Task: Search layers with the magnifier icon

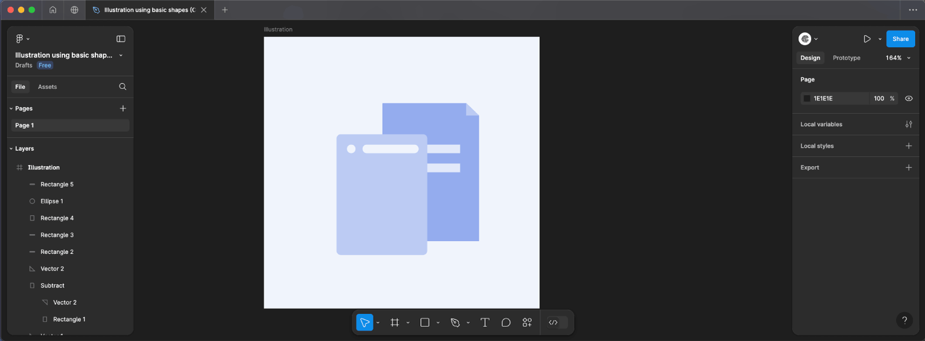Action: pos(123,87)
